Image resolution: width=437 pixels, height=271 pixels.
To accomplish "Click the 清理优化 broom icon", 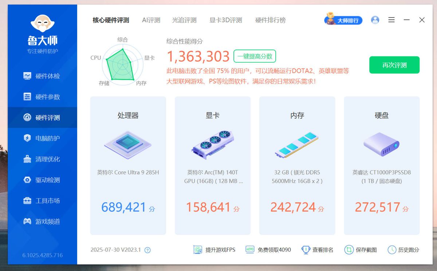I will 27,159.
